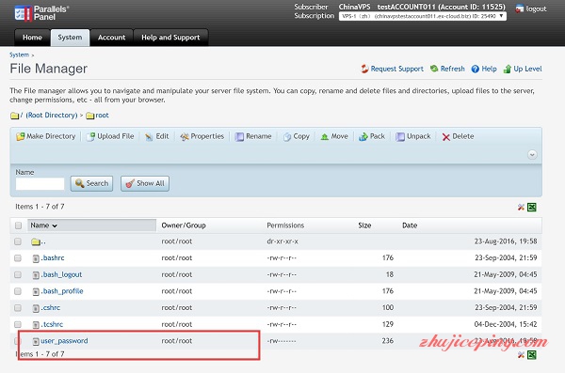Click the logout icon
The height and width of the screenshot is (373, 565).
click(x=519, y=8)
